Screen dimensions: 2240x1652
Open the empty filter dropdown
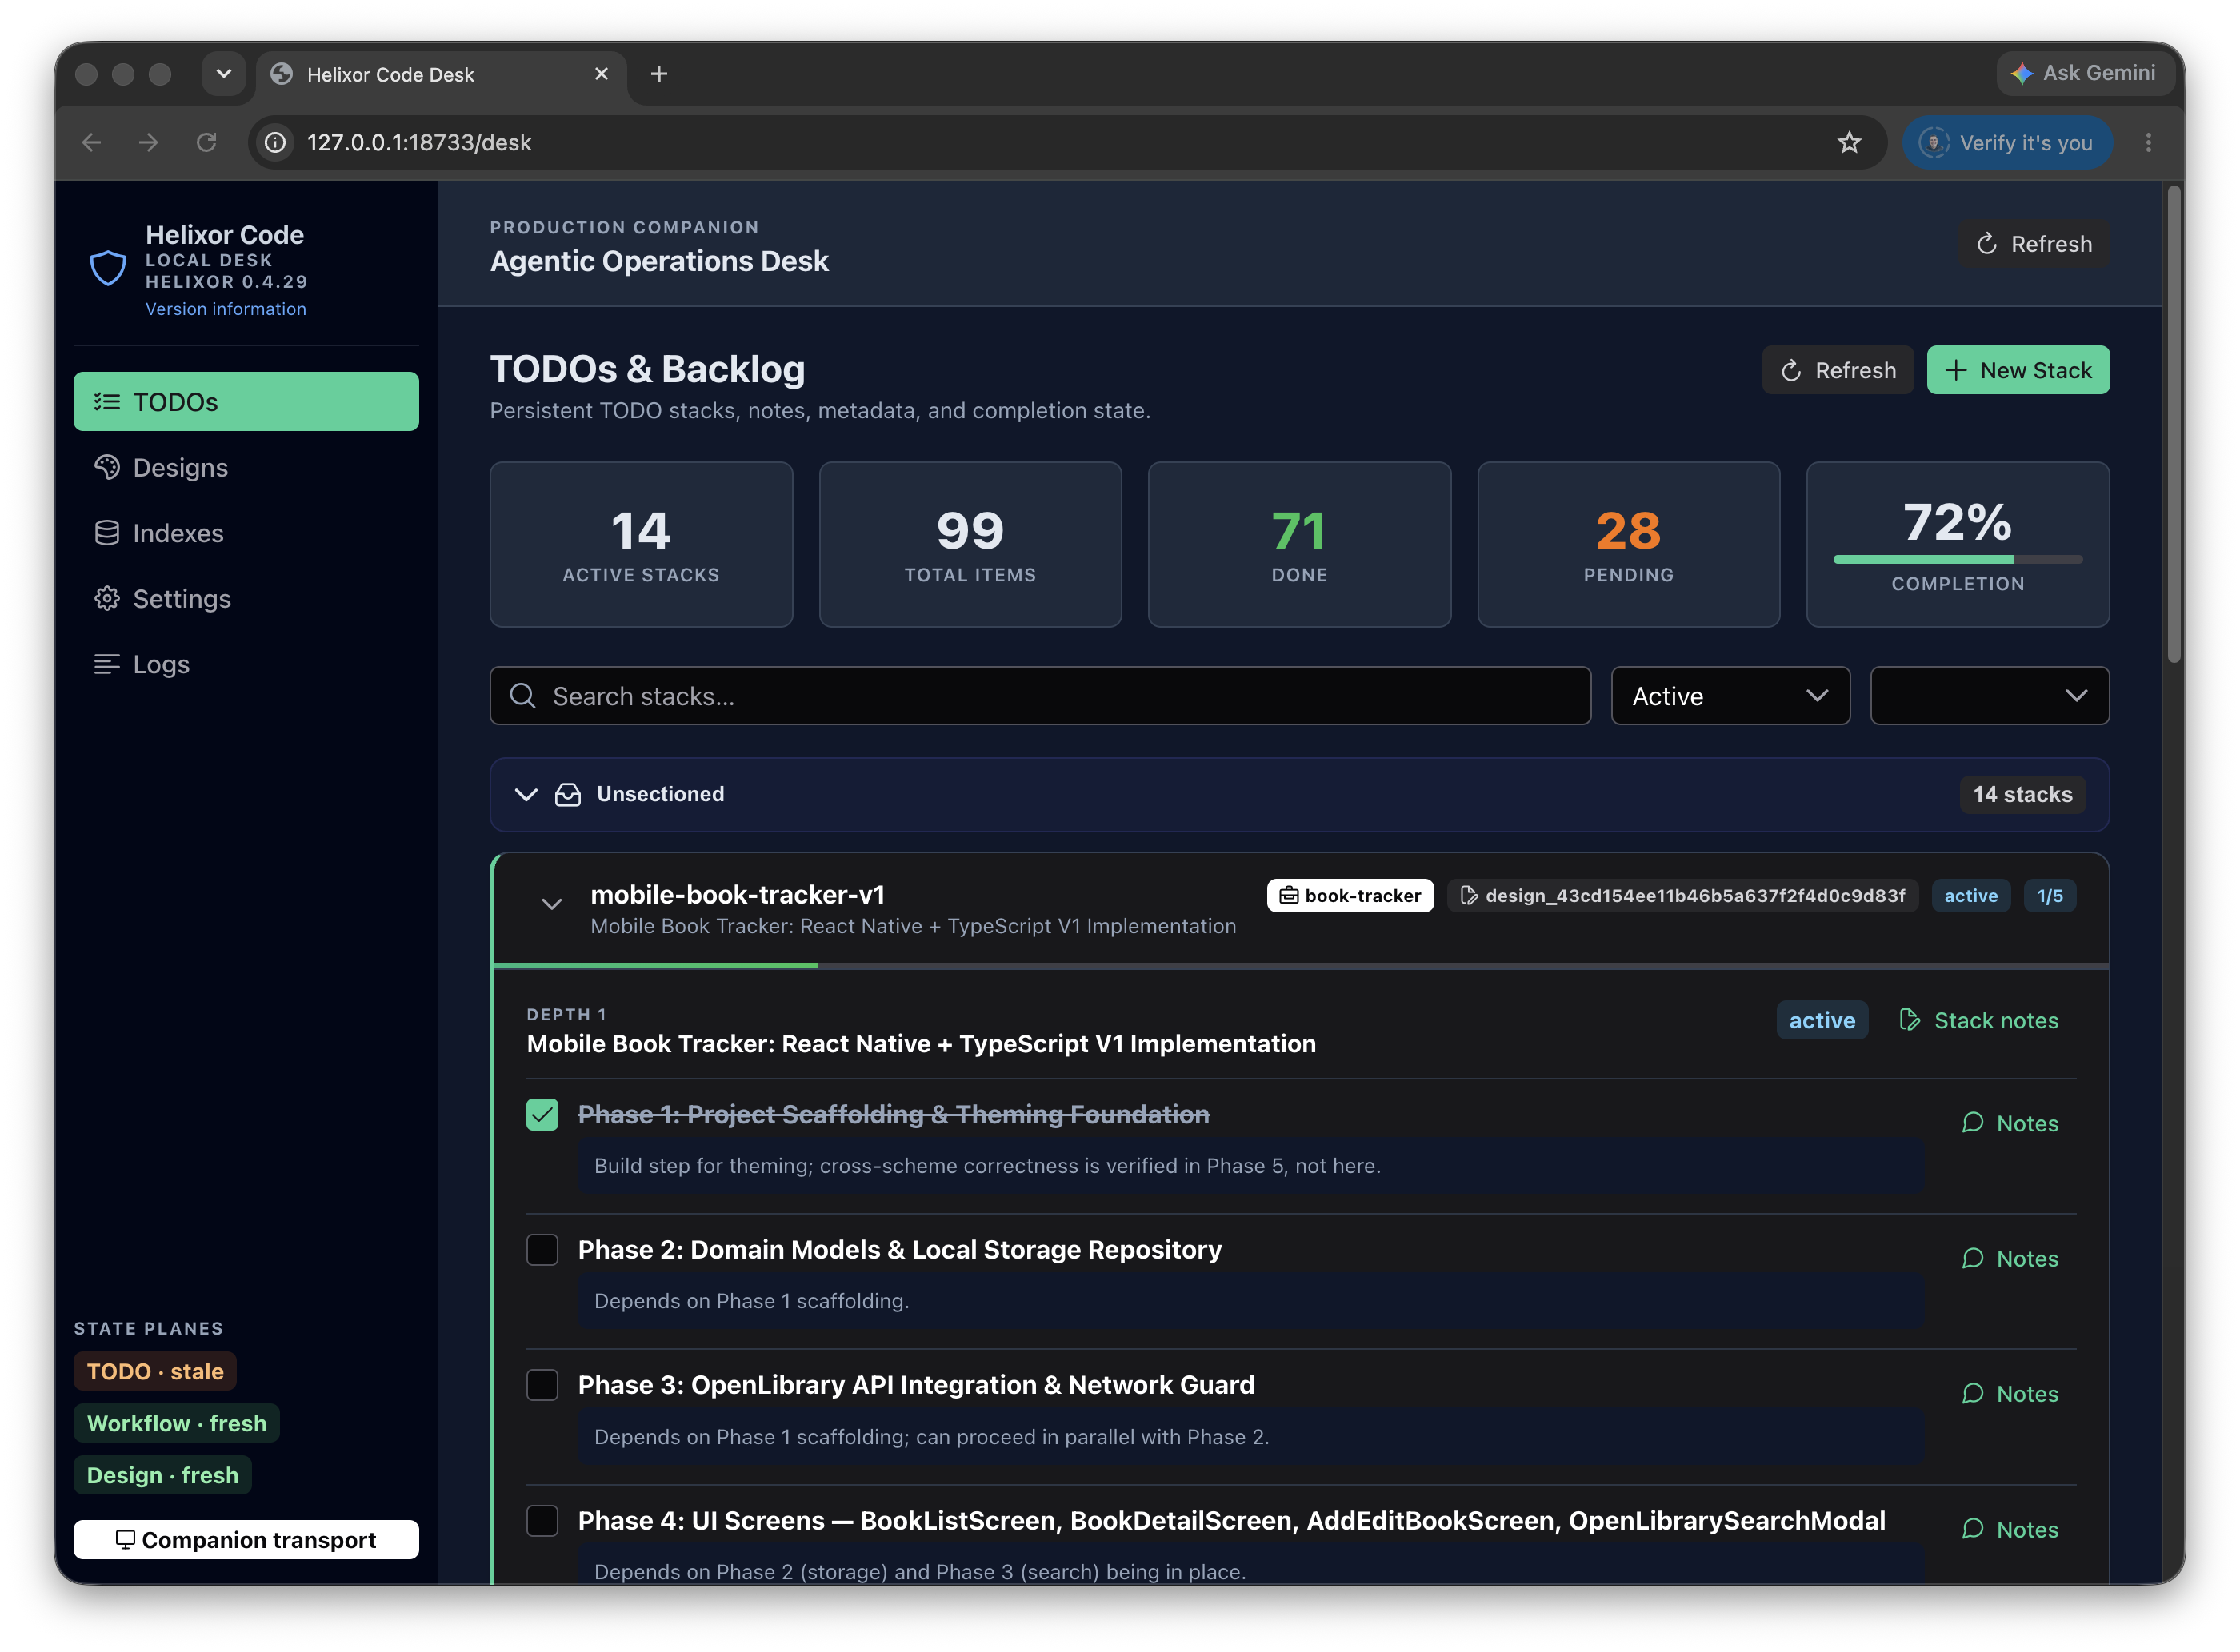1990,696
